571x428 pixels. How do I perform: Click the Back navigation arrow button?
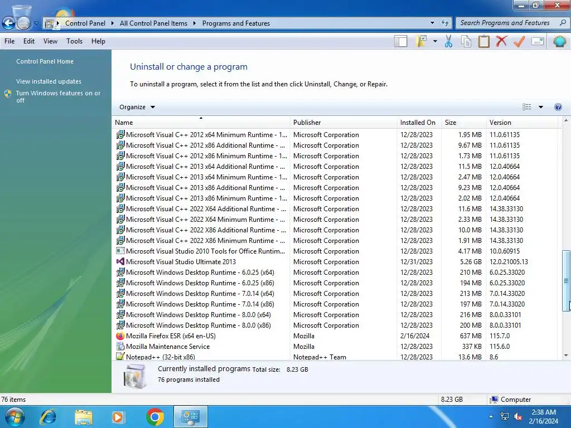(9, 23)
